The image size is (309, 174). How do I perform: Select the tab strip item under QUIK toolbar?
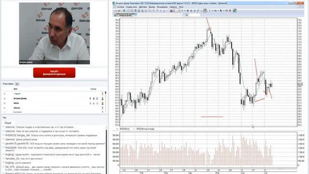click(x=126, y=14)
